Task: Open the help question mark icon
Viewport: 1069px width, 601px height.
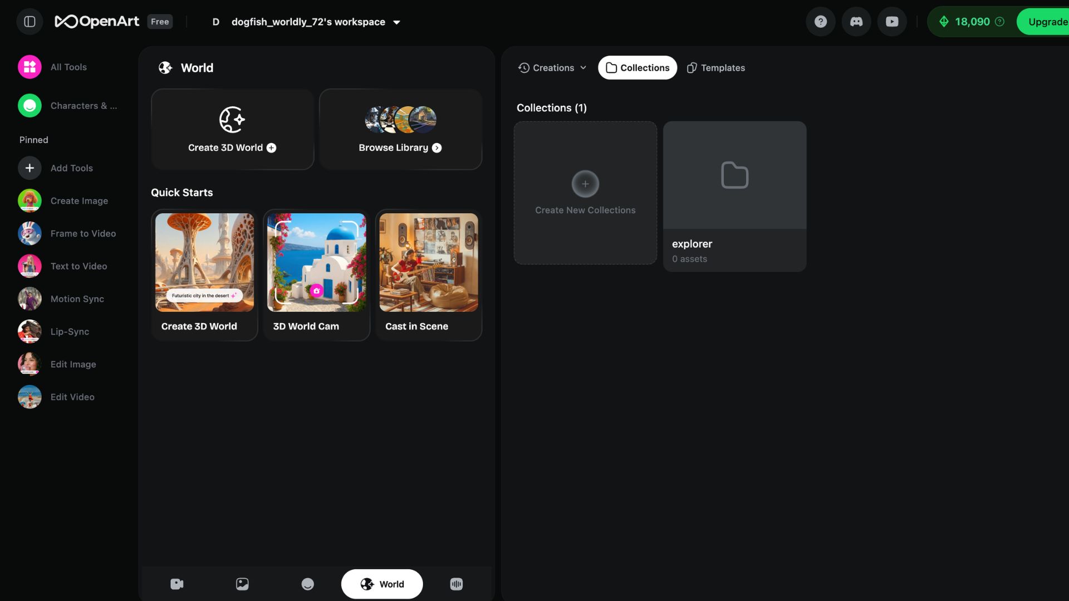Action: click(x=820, y=22)
